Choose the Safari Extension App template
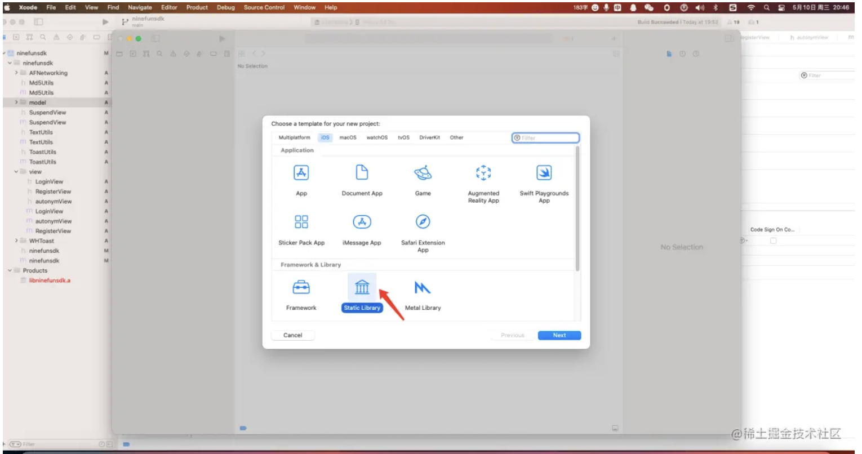 [x=423, y=221]
